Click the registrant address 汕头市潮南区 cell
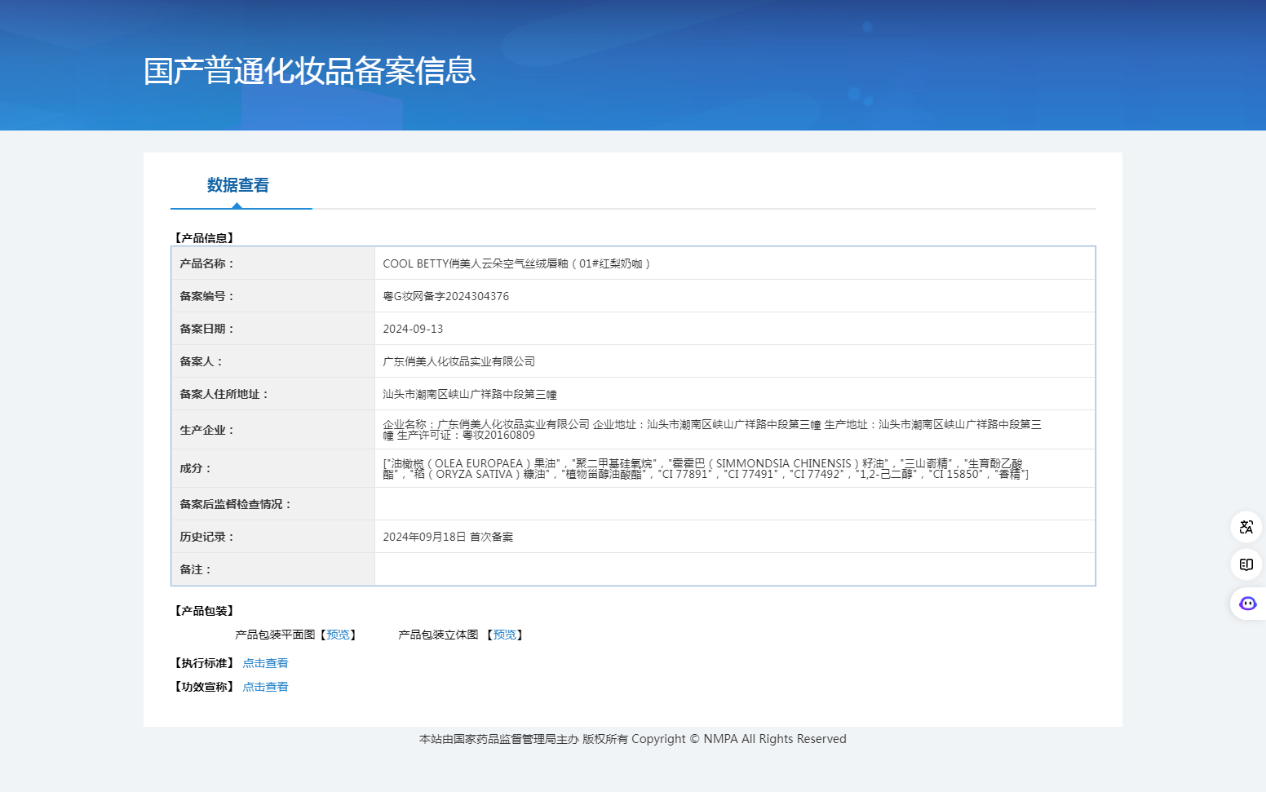 tap(470, 394)
